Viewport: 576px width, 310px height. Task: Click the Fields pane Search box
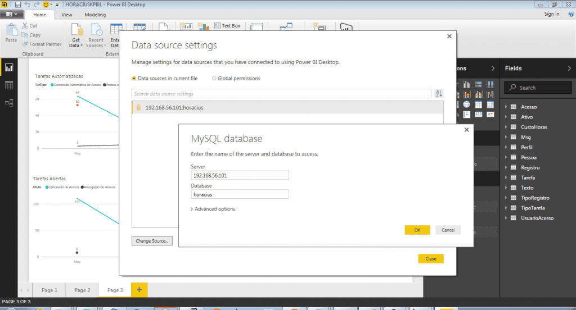[x=538, y=88]
